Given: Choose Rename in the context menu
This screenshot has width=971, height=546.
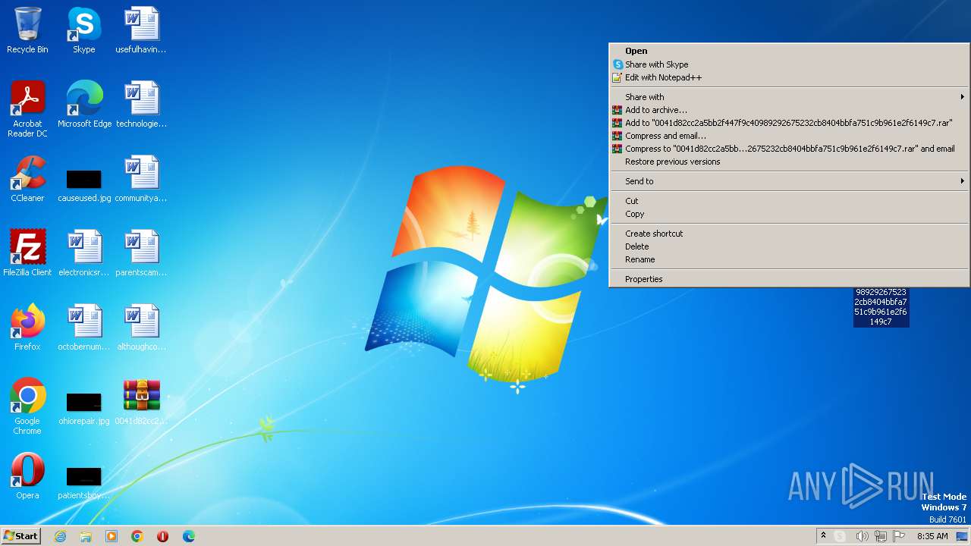Looking at the screenshot, I should 789,259.
